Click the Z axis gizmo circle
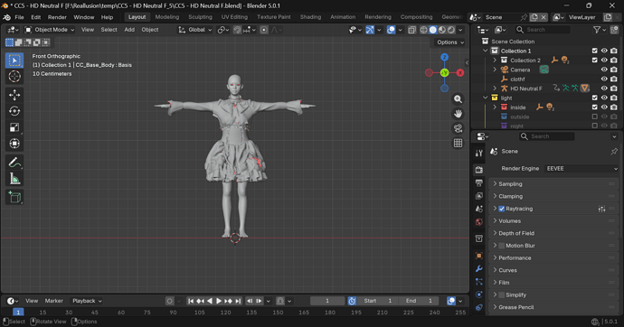The image size is (624, 327). tap(445, 57)
